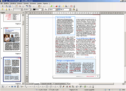This screenshot has height=91, width=126.
Task: Open the LibreOffice Help lifebuoy icon
Action: coord(71,6)
